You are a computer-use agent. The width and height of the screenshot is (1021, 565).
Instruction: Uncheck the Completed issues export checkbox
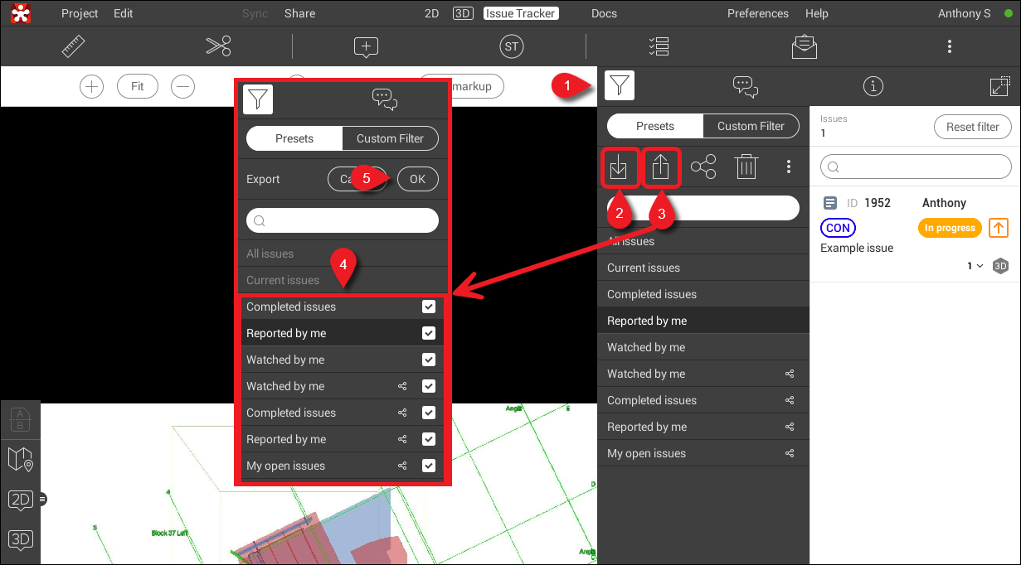(x=429, y=306)
